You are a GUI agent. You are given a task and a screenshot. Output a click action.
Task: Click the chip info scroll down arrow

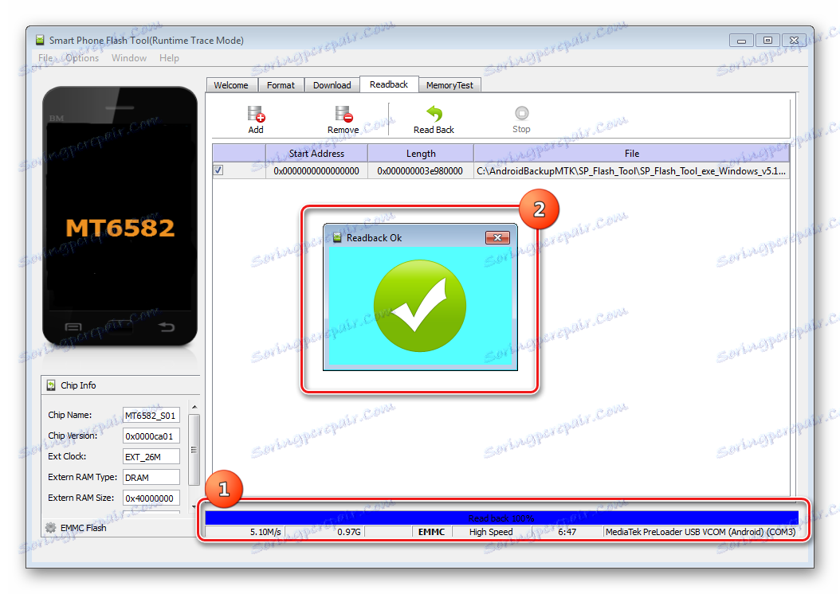click(x=194, y=506)
